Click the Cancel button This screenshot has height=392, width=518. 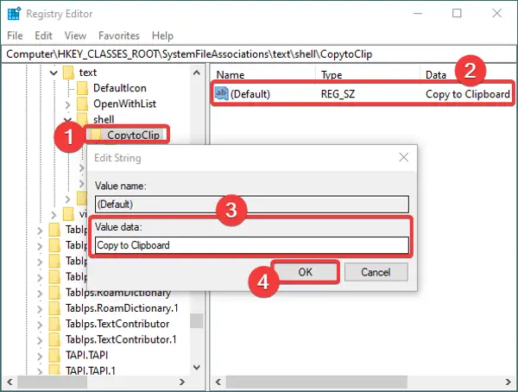coord(376,272)
